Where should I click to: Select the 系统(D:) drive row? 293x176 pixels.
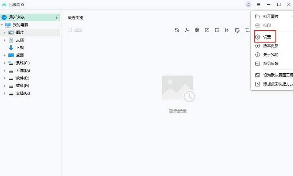point(30,71)
